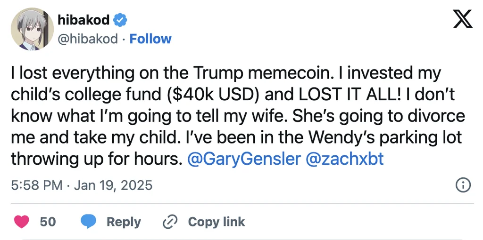
Task: Click the bold "hibakod" display name
Action: [x=83, y=20]
